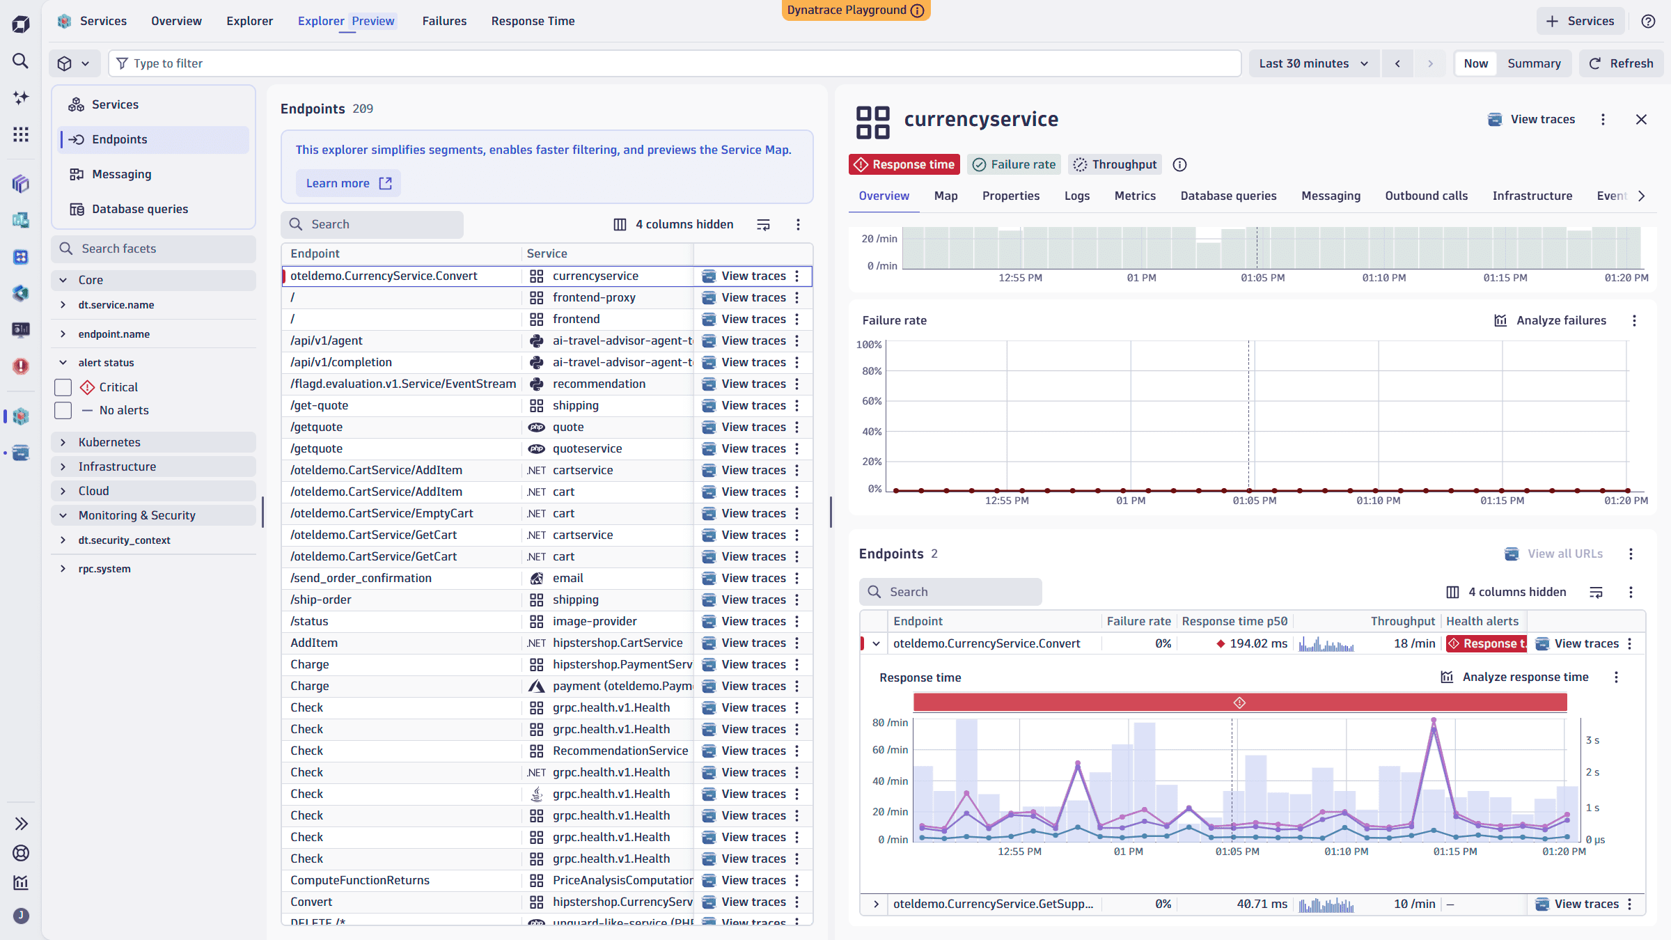Click Dynatrace Playground info icon
This screenshot has width=1671, height=940.
[918, 10]
